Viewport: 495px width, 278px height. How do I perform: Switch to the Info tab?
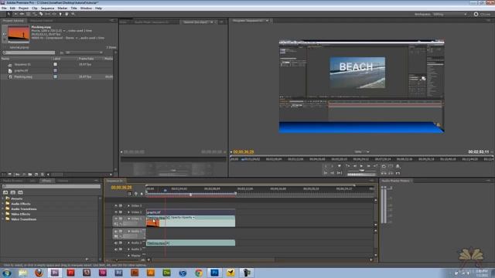(x=32, y=181)
